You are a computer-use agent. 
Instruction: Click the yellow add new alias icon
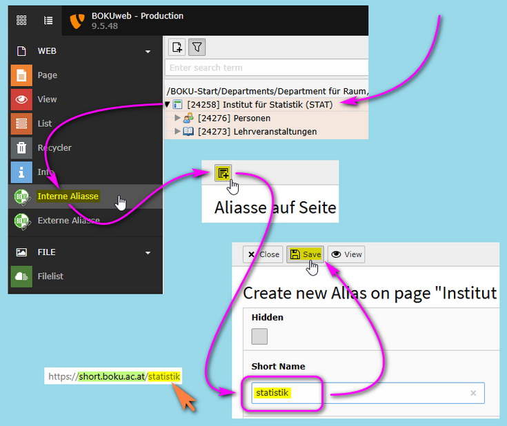(x=223, y=173)
